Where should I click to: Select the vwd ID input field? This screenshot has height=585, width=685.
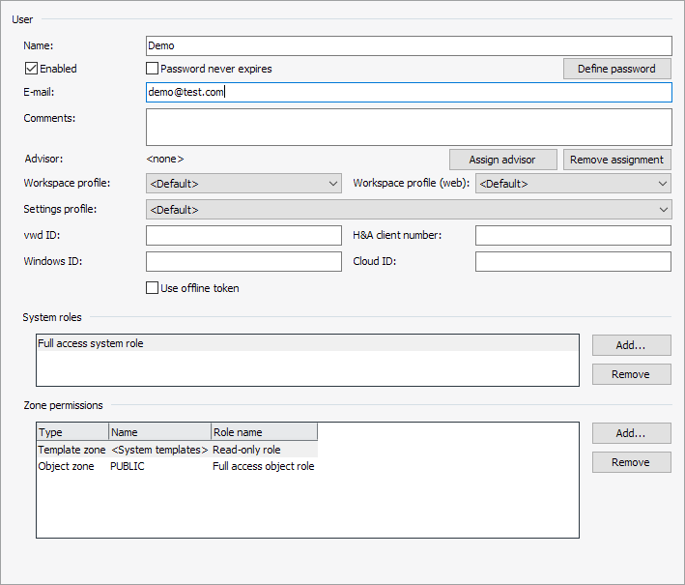pyautogui.click(x=243, y=236)
